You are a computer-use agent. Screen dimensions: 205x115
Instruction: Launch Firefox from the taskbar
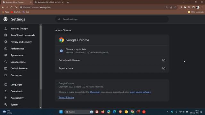[103, 112]
